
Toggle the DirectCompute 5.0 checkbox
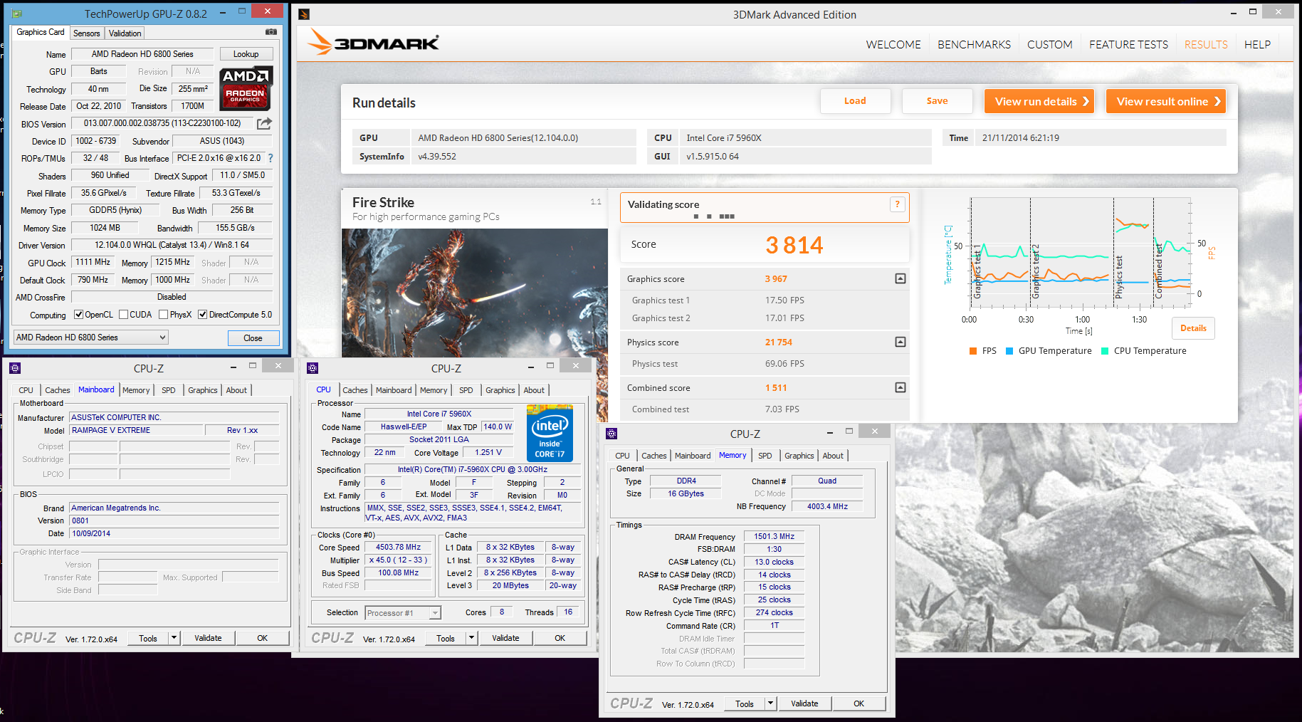click(203, 315)
